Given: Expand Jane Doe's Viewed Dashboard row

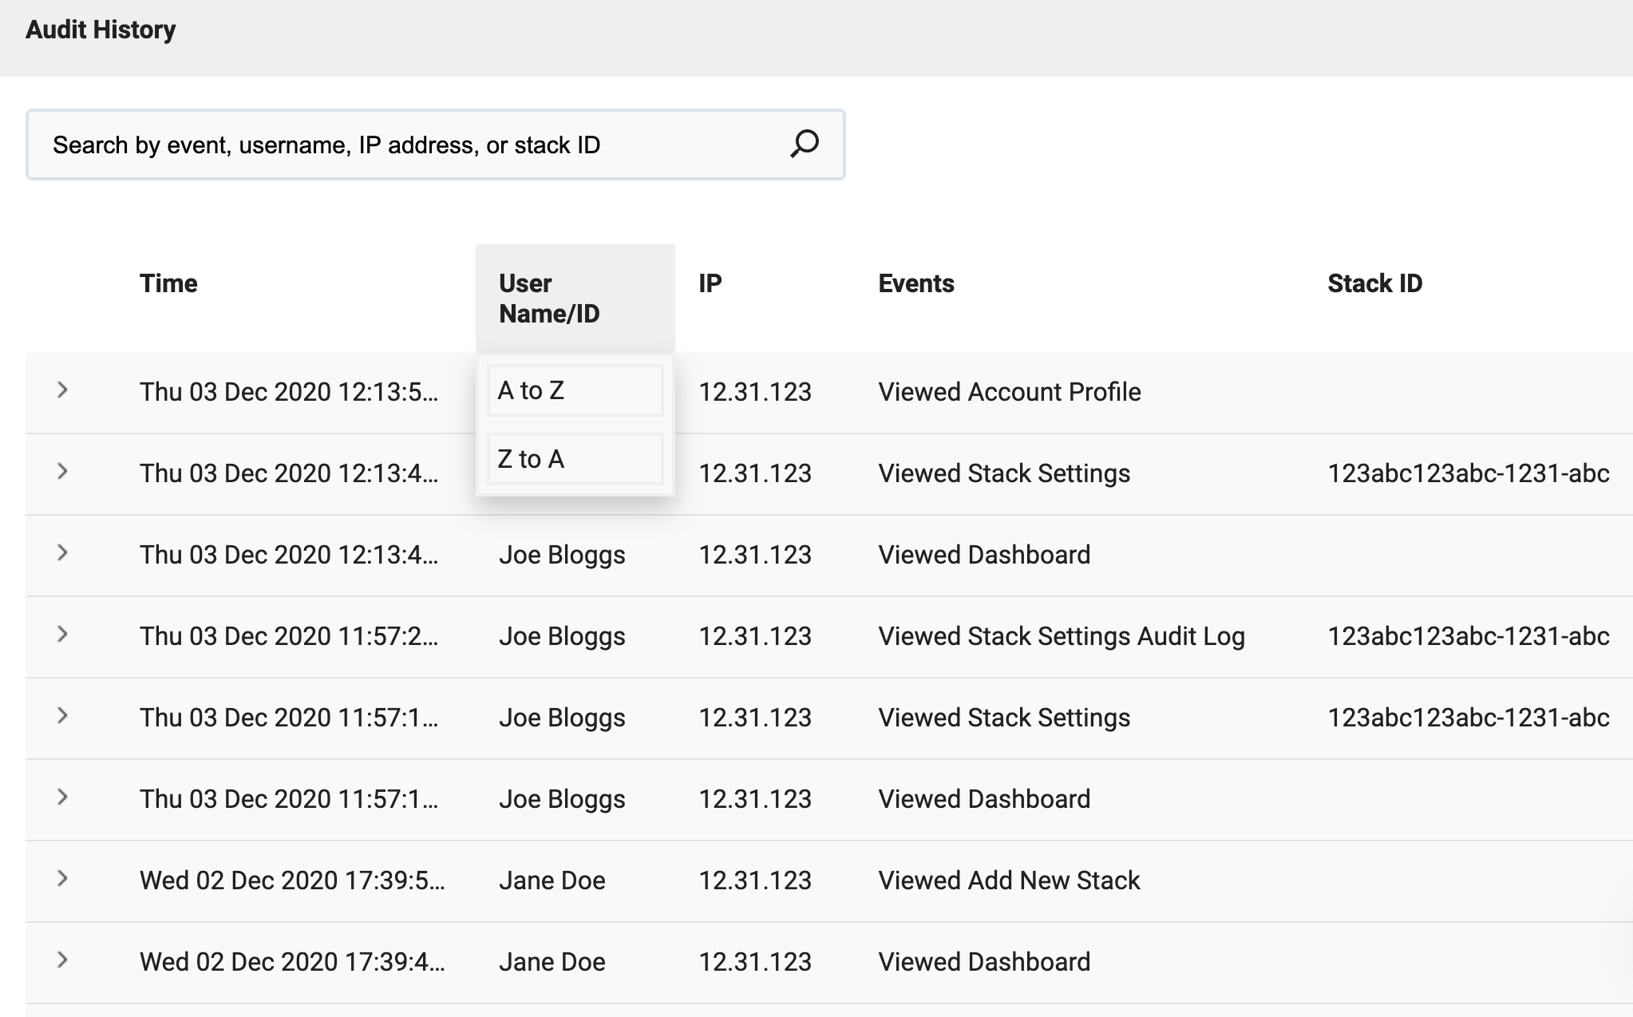Looking at the screenshot, I should click(x=62, y=960).
